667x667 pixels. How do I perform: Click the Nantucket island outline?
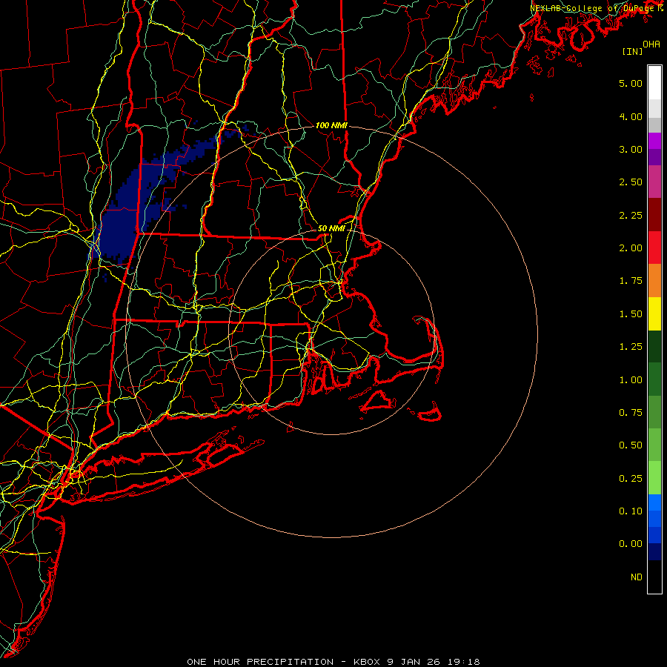(430, 413)
